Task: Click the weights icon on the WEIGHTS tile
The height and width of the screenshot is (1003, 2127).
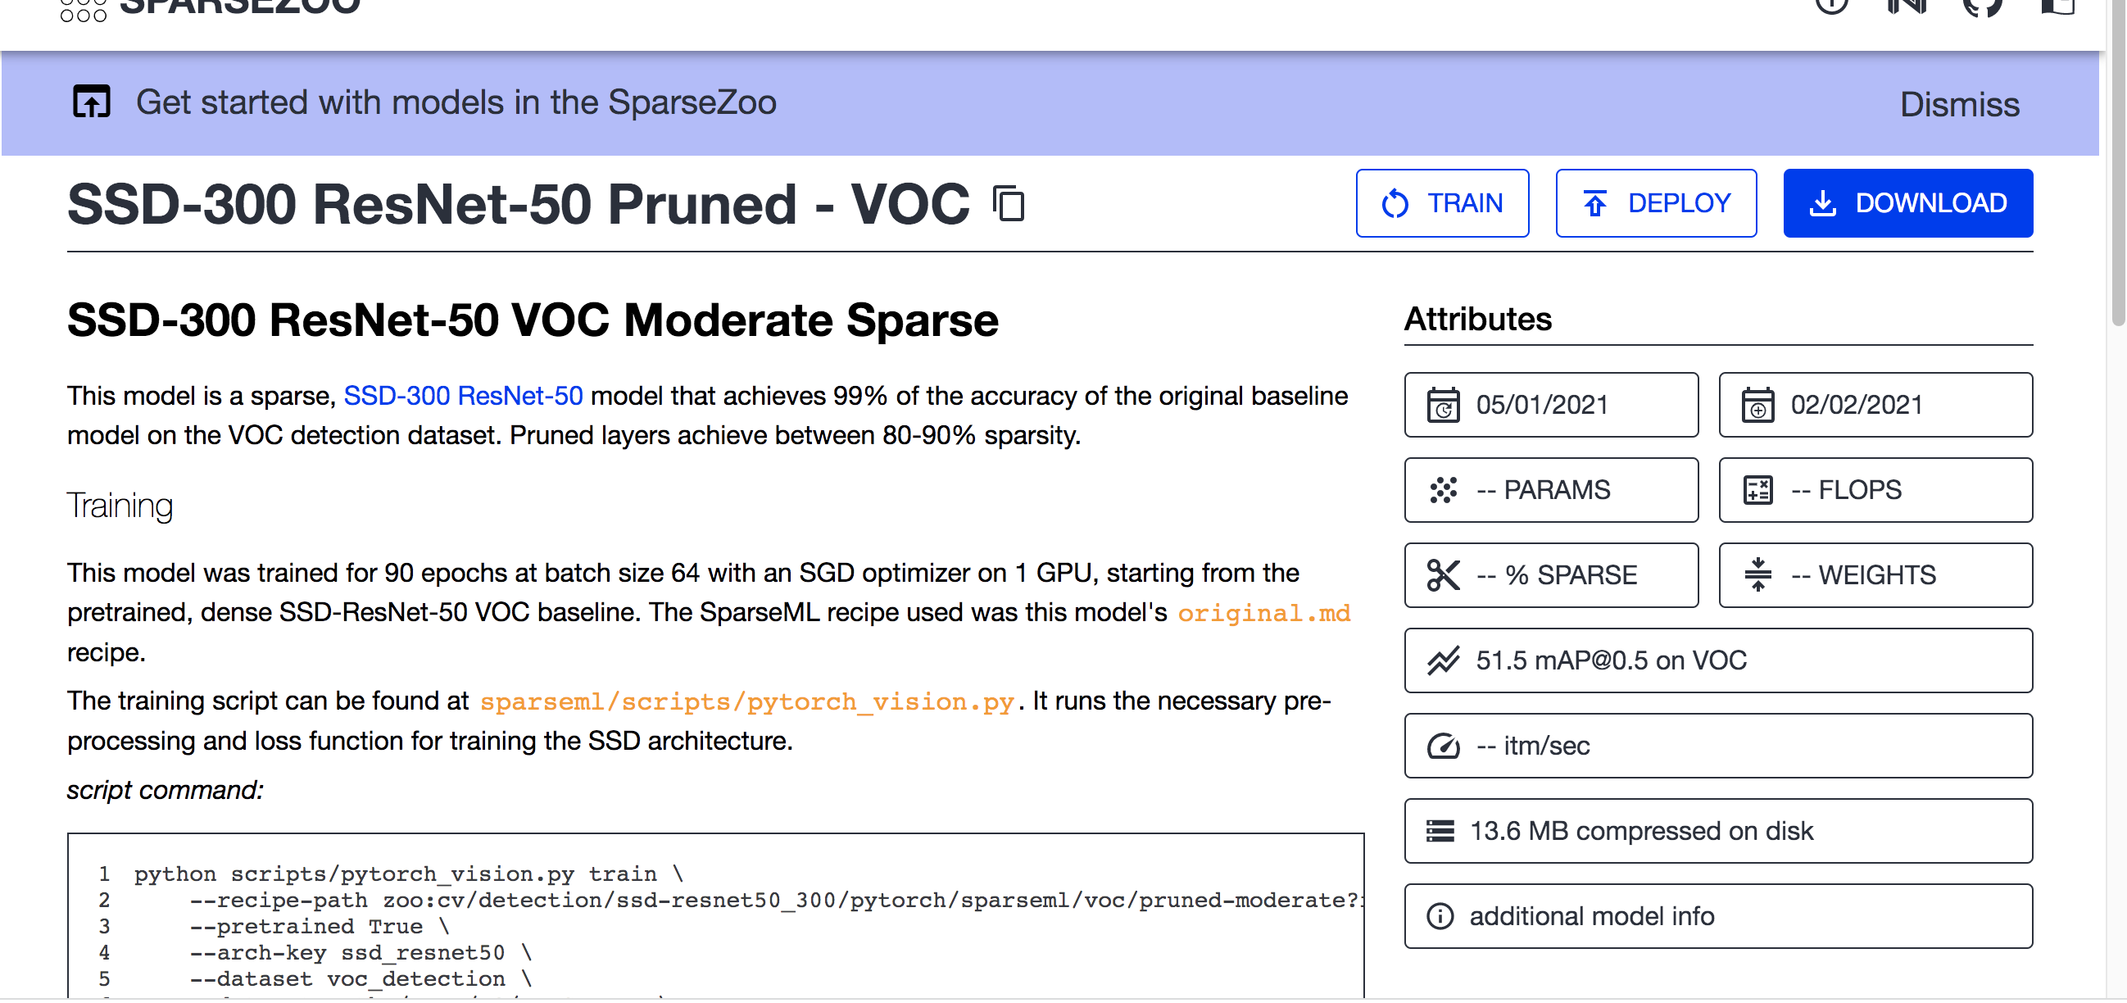Action: [x=1759, y=574]
